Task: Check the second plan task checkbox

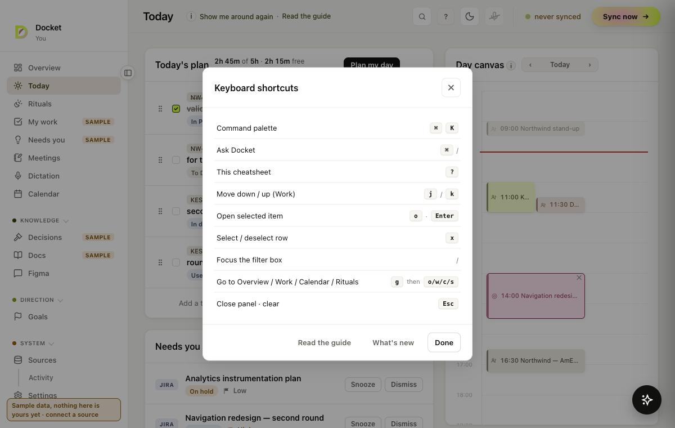Action: coord(176,160)
